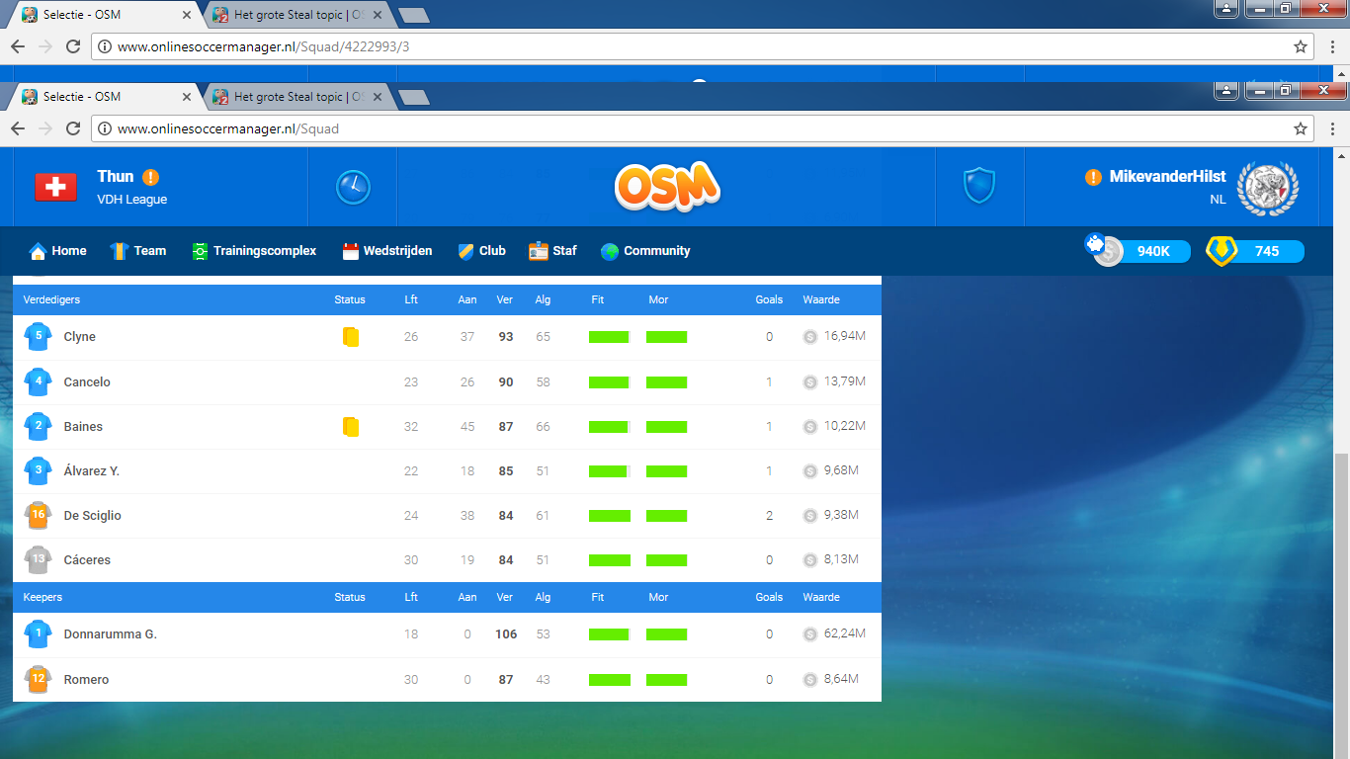Click Donnarumma G.'s green morale bar
This screenshot has width=1350, height=759.
pos(666,634)
